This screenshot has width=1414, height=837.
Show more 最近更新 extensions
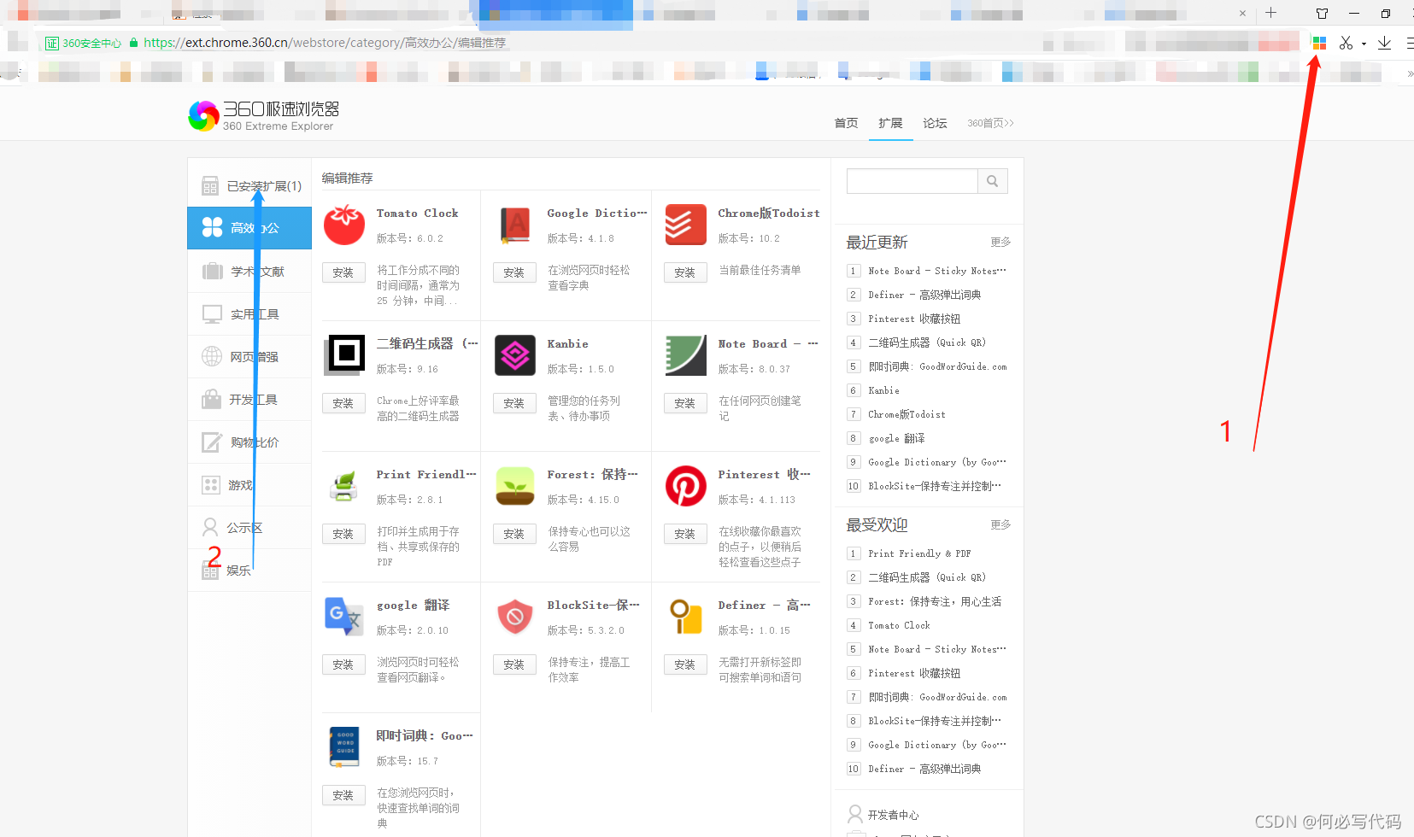pos(1000,243)
